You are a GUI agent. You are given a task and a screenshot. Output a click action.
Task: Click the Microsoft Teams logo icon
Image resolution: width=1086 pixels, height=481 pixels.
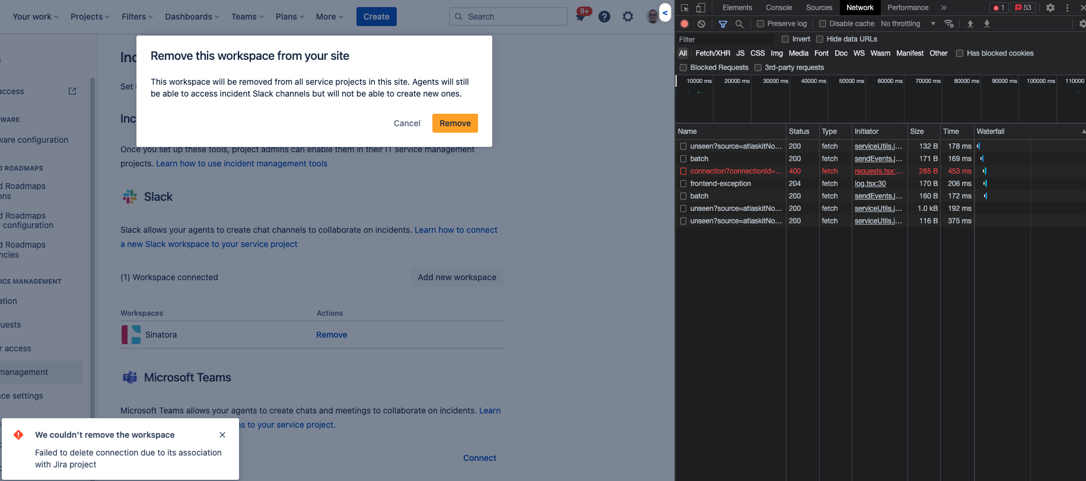130,377
